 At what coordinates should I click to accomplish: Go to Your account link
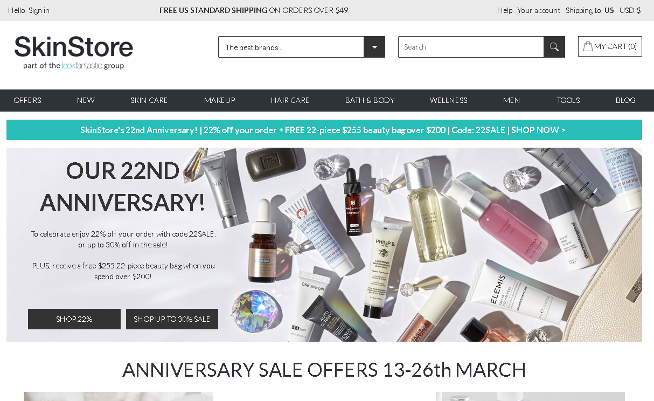tap(539, 10)
